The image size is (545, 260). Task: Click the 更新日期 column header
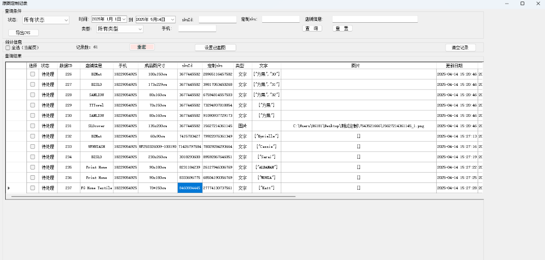tap(454, 66)
